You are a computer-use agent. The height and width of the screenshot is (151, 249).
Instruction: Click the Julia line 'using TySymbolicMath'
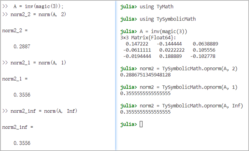168,19
